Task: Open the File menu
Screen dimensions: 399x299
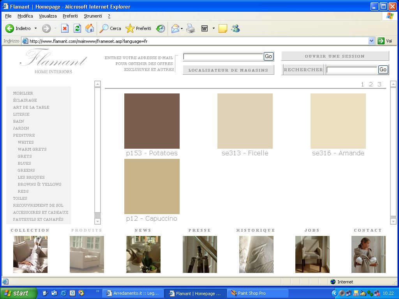Action: [8, 16]
